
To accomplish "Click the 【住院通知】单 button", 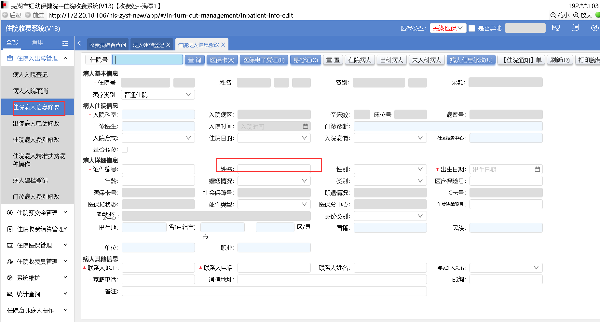I will click(521, 60).
